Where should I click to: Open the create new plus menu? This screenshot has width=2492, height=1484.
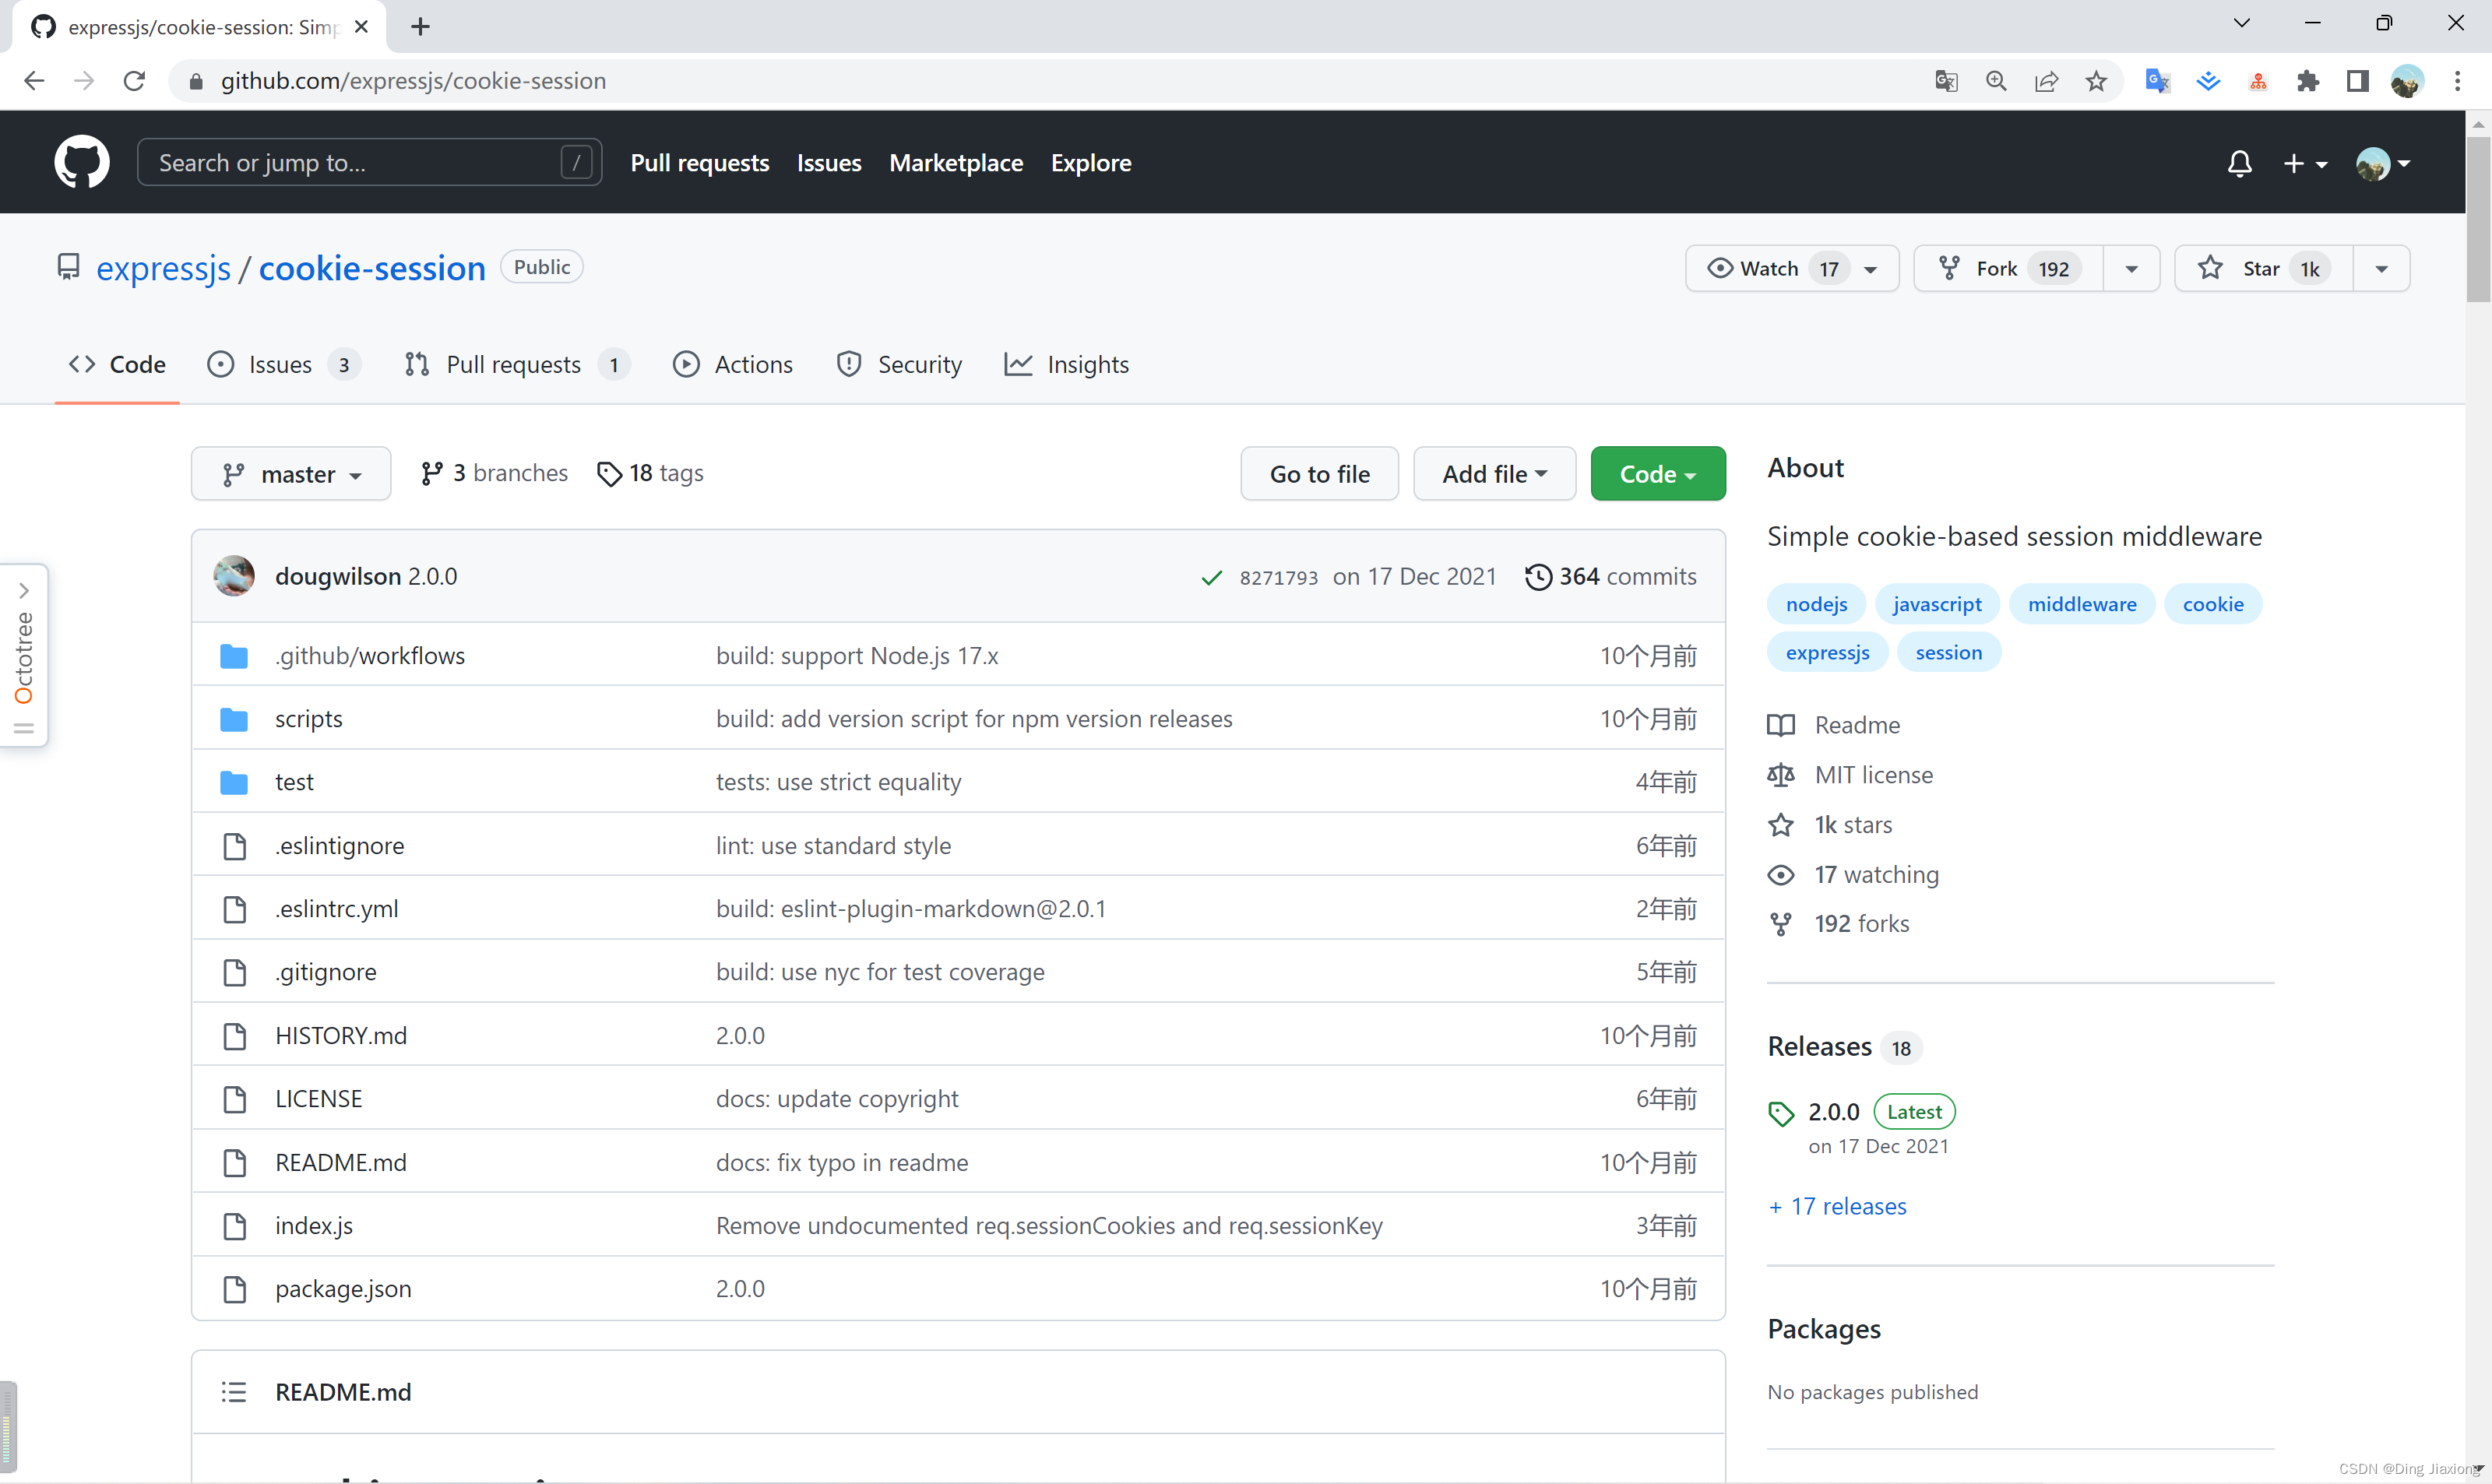[2305, 163]
